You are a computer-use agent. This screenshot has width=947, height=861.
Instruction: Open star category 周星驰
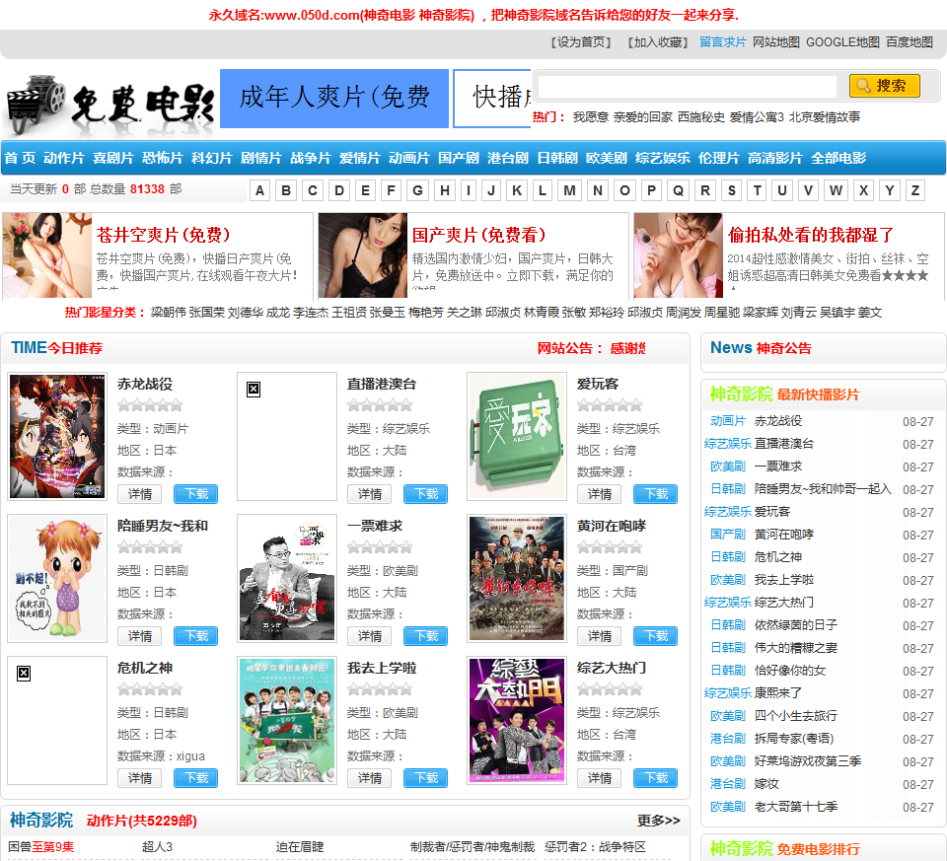[x=722, y=313]
